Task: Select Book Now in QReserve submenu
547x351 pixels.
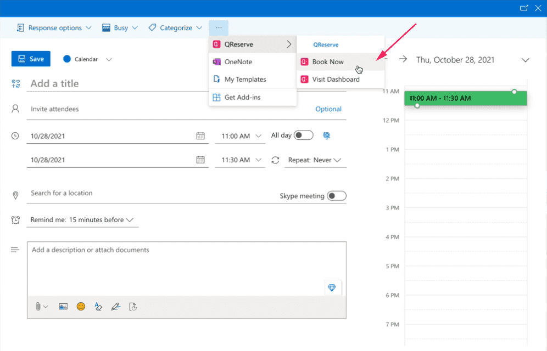Action: 328,62
